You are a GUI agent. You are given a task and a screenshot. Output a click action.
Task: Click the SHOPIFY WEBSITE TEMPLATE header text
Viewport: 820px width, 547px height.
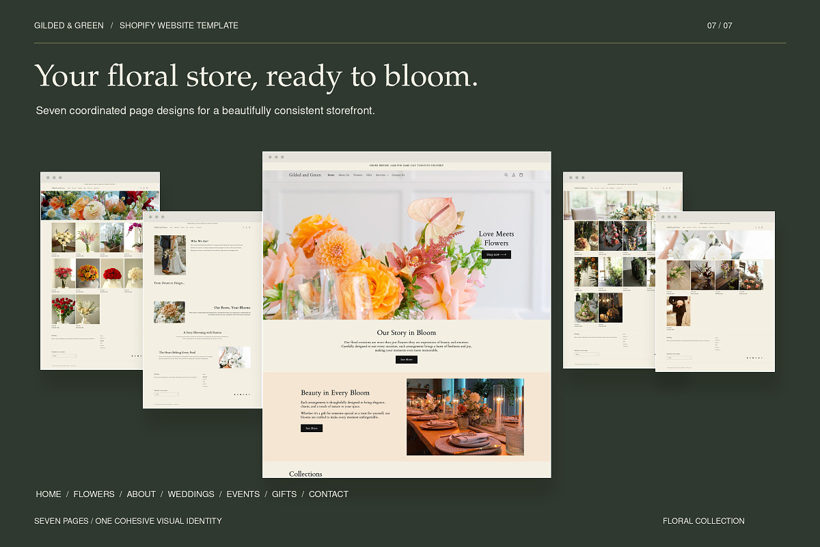point(179,25)
